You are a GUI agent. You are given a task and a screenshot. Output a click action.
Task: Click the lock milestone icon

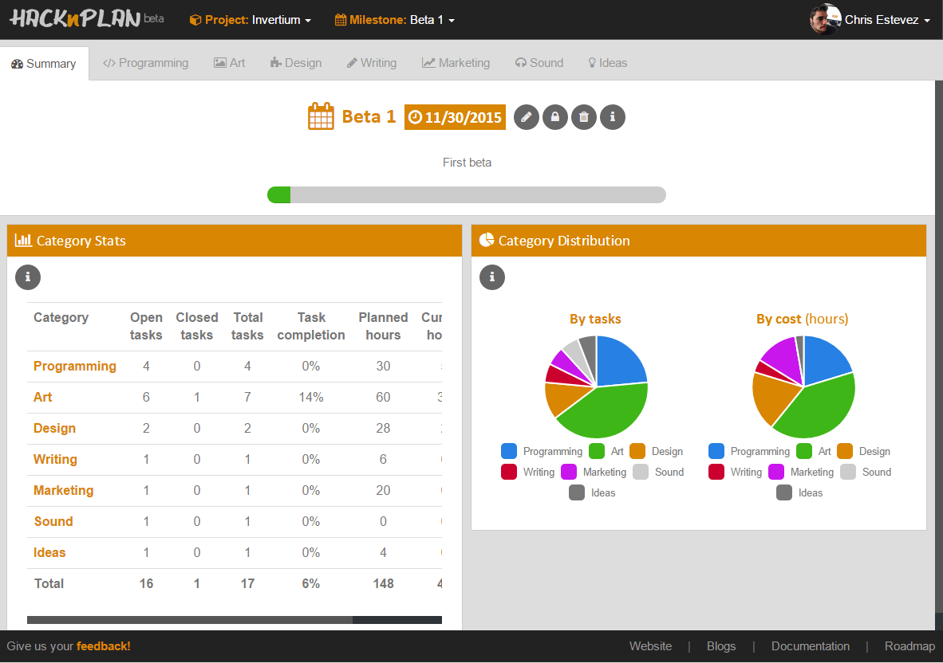click(554, 117)
